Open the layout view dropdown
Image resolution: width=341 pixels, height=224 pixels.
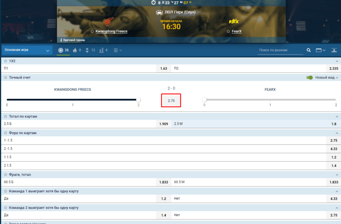coord(321,50)
